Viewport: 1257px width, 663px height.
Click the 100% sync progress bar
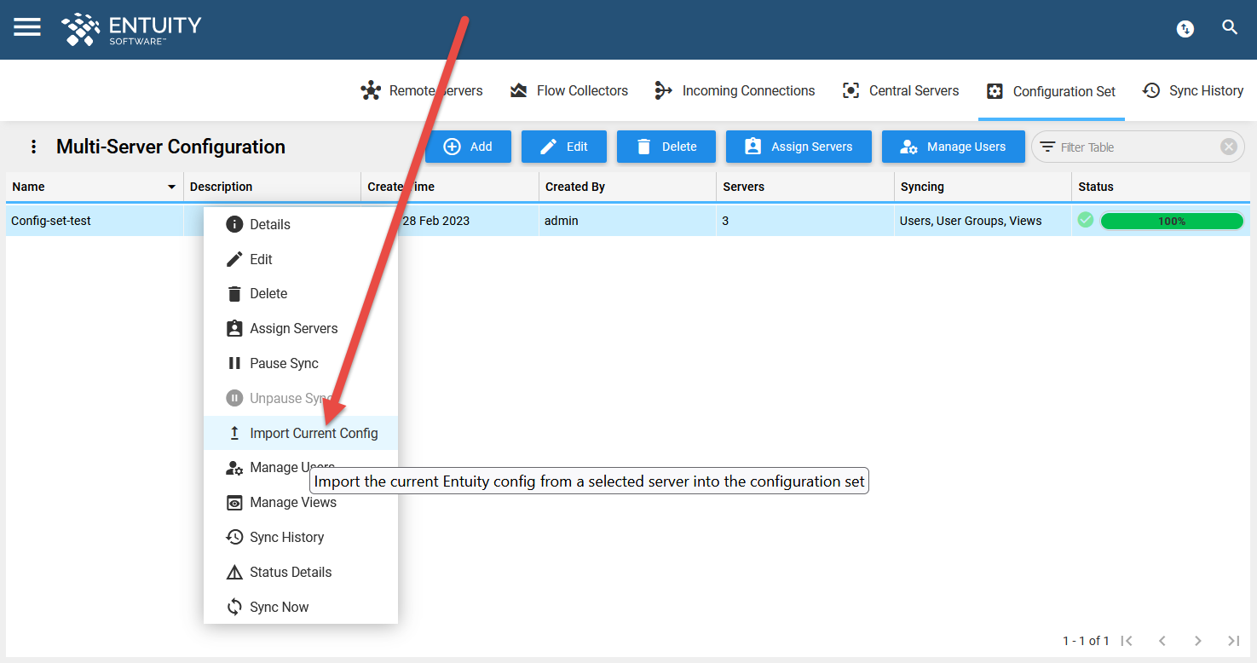tap(1172, 221)
